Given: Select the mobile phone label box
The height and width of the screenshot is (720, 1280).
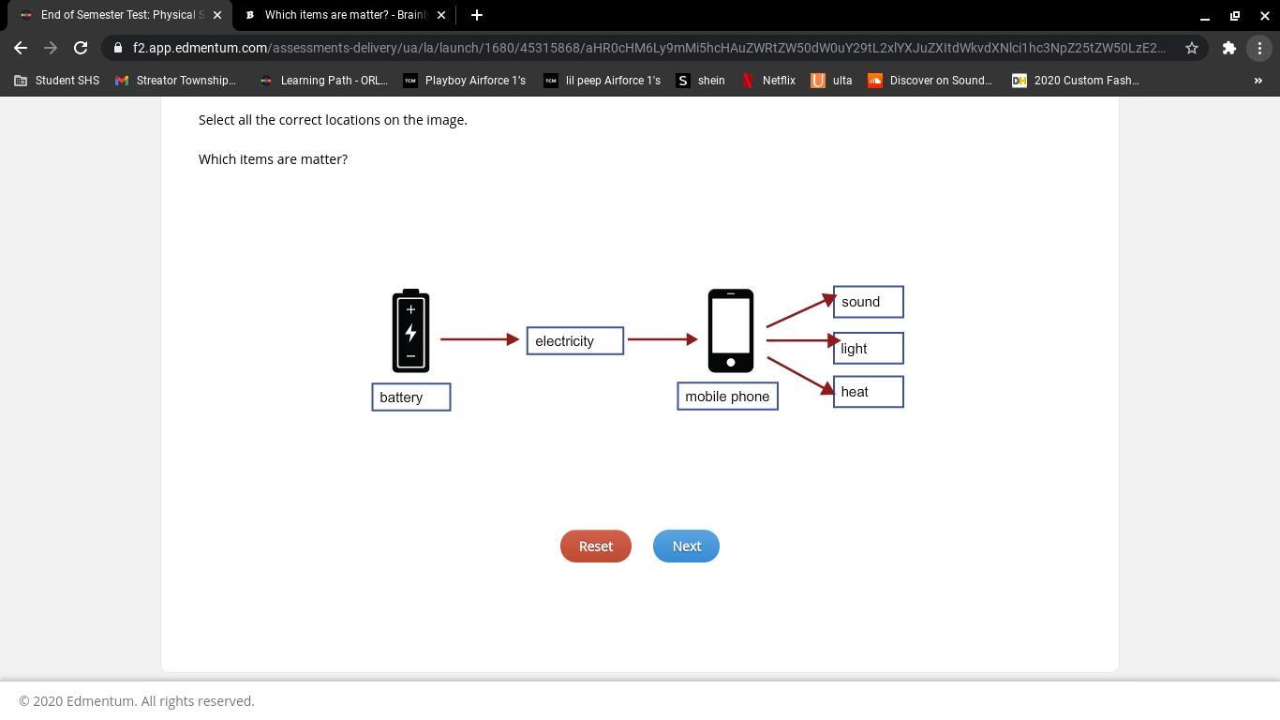Looking at the screenshot, I should click(x=728, y=397).
